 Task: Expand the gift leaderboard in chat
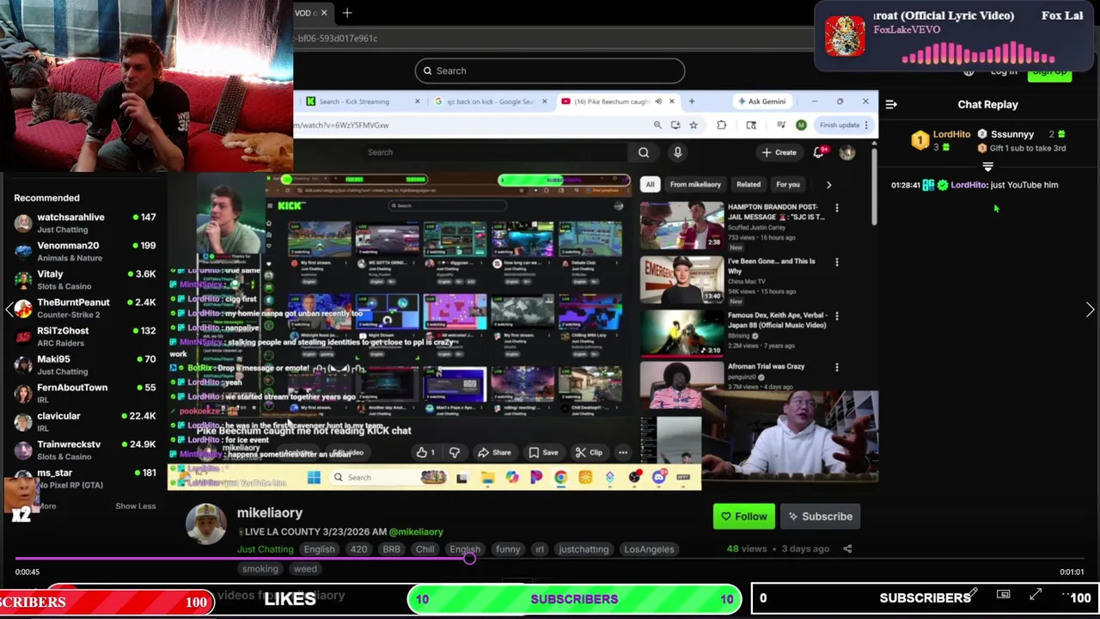(x=987, y=167)
